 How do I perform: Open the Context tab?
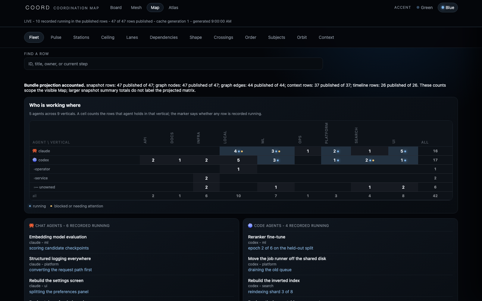(x=326, y=37)
